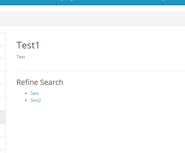Click the Test1 page heading
This screenshot has width=185, height=153.
[x=28, y=45]
